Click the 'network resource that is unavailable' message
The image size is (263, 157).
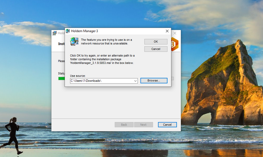(106, 42)
